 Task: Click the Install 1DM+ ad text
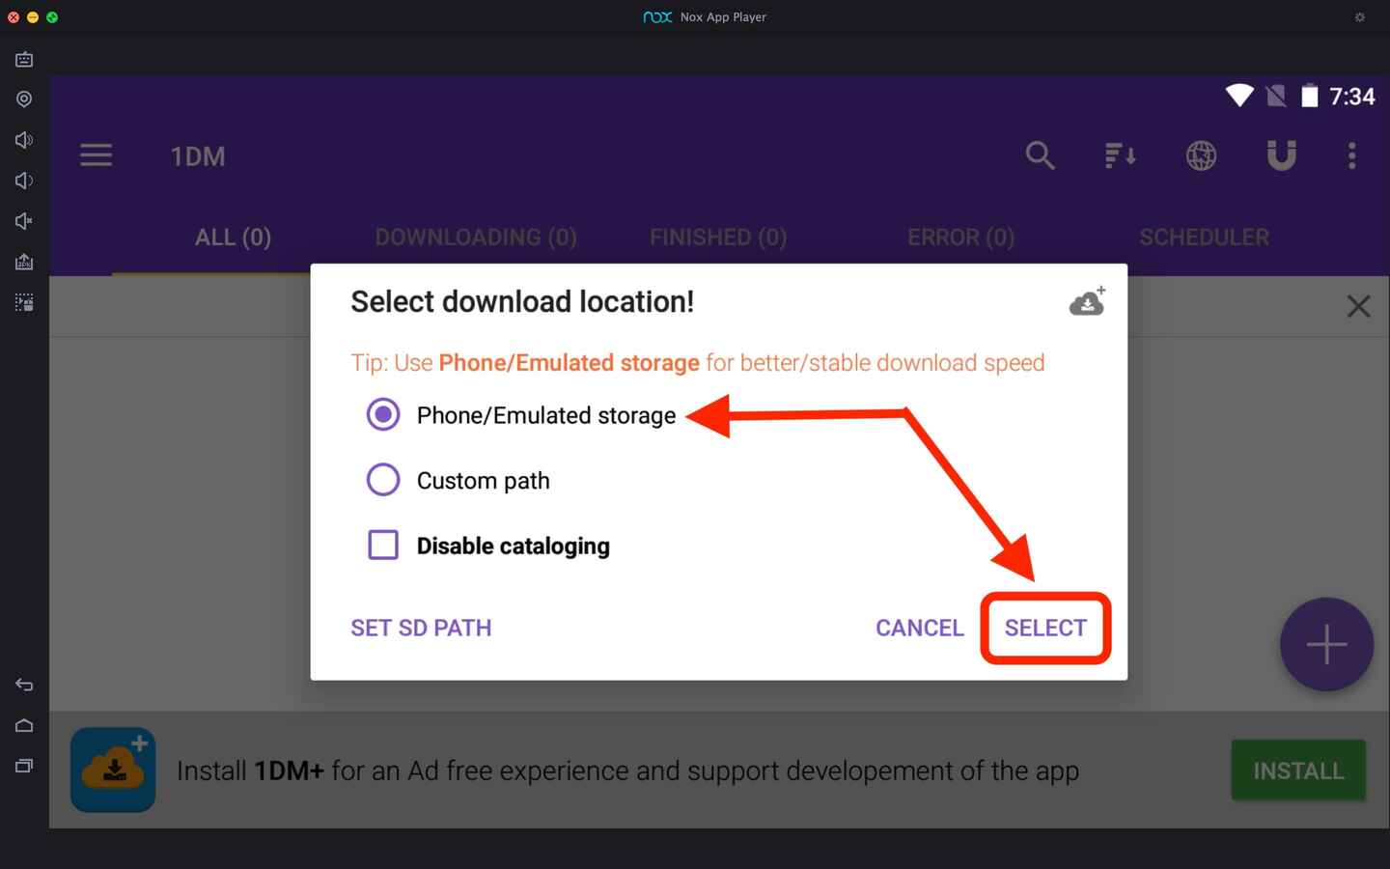[627, 771]
